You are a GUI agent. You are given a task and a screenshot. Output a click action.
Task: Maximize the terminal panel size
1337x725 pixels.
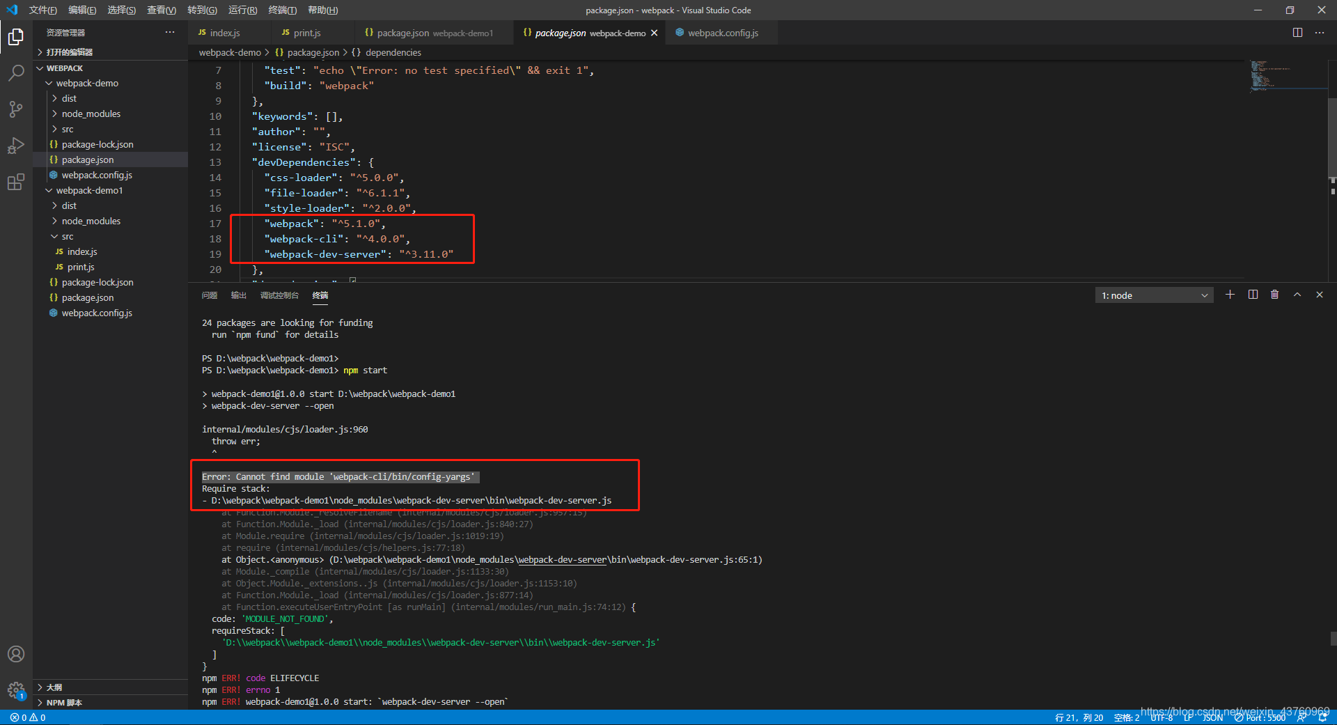[x=1297, y=295]
